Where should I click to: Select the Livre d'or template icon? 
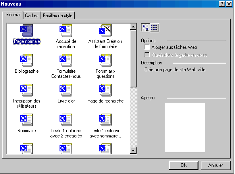66,90
